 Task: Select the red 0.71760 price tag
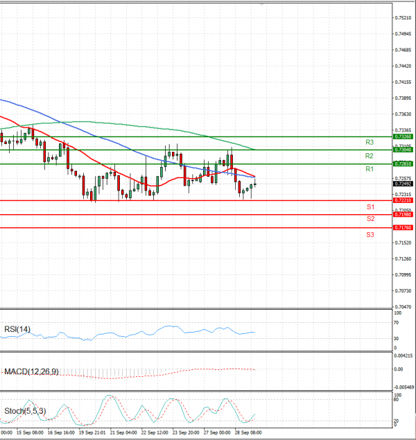click(403, 227)
